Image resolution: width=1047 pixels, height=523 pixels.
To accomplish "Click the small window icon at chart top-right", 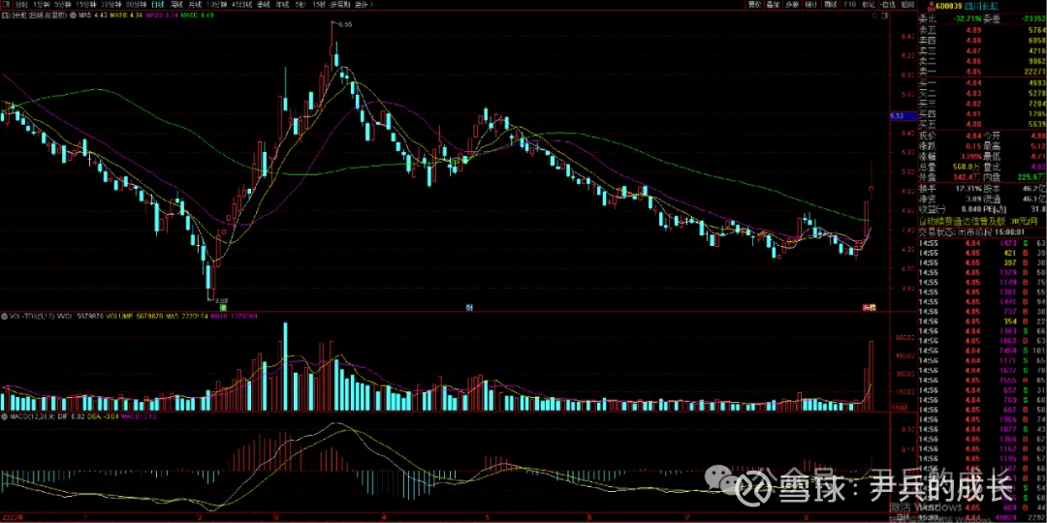I will point(885,15).
